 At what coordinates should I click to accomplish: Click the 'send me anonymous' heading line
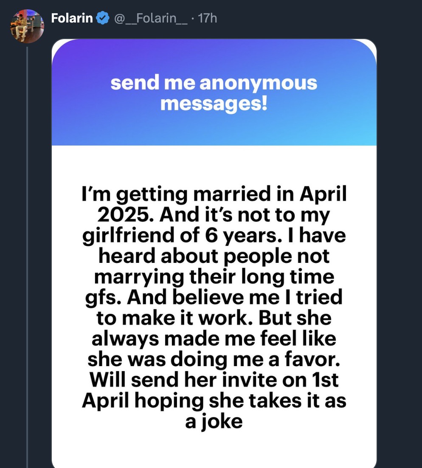tap(214, 83)
